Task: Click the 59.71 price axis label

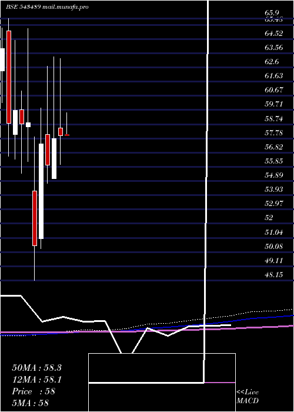Action: [x=274, y=104]
